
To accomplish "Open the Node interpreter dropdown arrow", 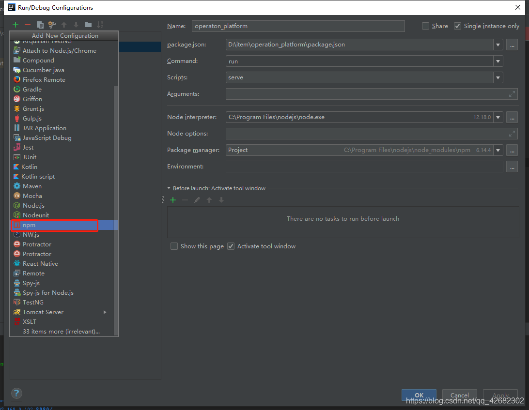I will (x=498, y=117).
